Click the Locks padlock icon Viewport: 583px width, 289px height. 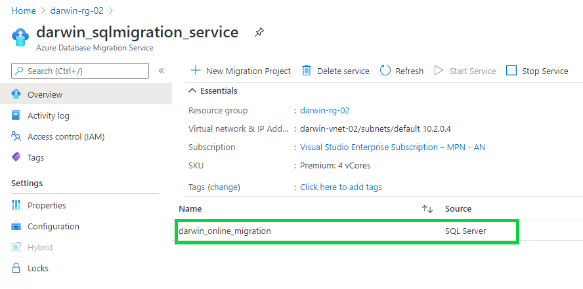[x=16, y=268]
